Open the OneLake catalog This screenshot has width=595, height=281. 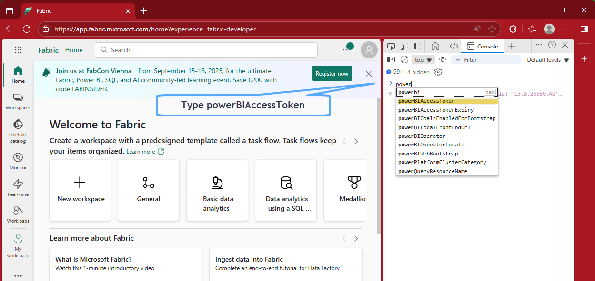tap(18, 131)
